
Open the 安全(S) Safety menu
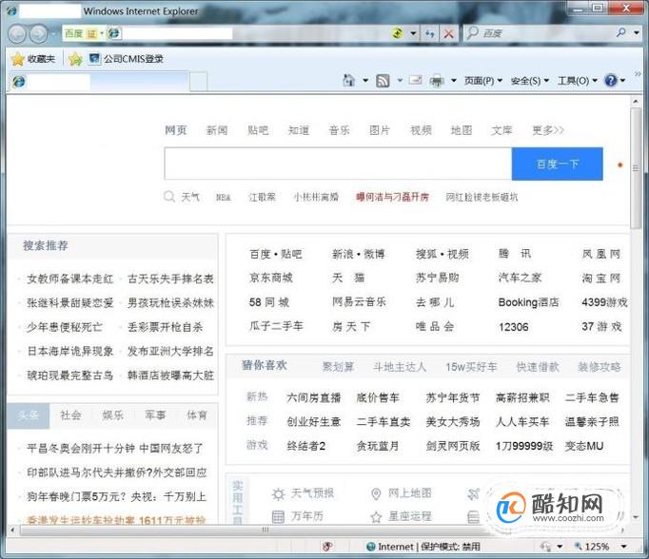(530, 81)
